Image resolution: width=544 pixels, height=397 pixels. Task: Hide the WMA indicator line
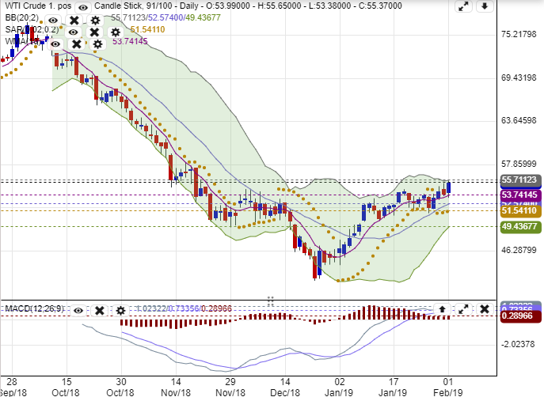(x=55, y=43)
